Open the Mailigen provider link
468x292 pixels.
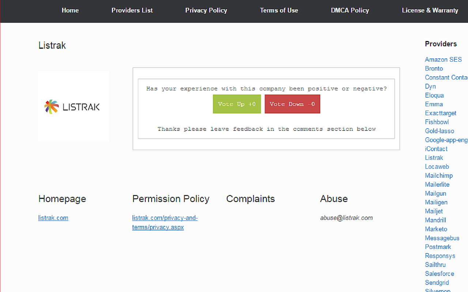pyautogui.click(x=436, y=202)
